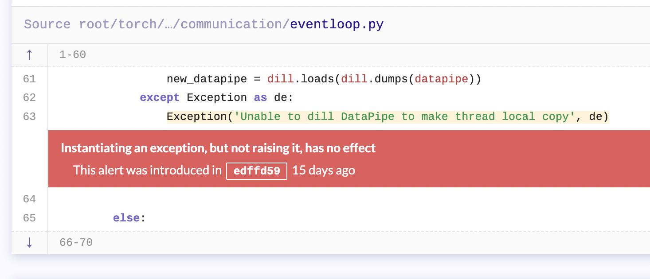The image size is (650, 279).
Task: Expand hidden lines 66-70 with down arrow
Action: [x=29, y=243]
